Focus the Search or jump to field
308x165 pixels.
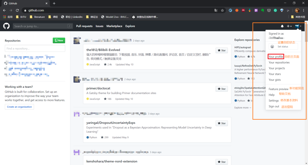42,26
